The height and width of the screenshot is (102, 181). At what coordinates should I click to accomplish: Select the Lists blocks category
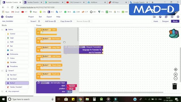[17, 50]
